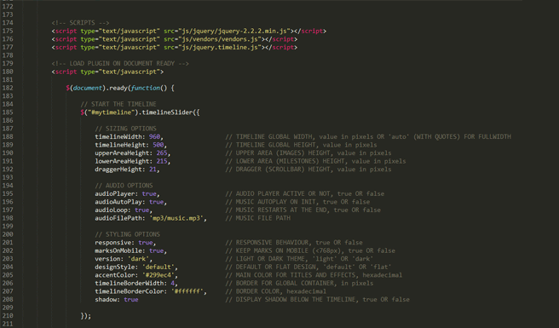559x328 pixels.
Task: Click the '// STYLING OPTIONS' comment
Action: tap(127, 234)
